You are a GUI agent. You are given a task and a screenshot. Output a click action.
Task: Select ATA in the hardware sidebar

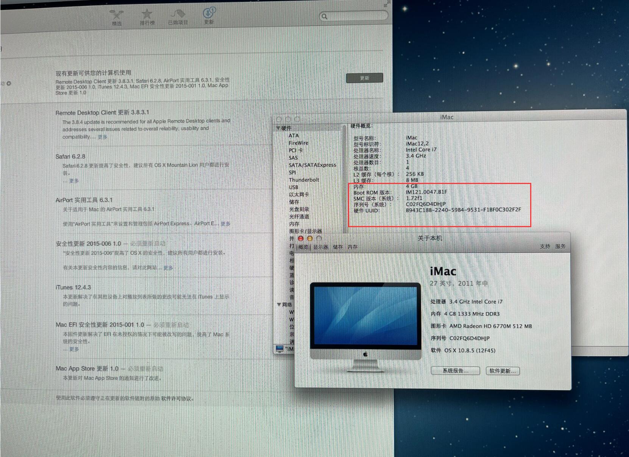tap(293, 136)
